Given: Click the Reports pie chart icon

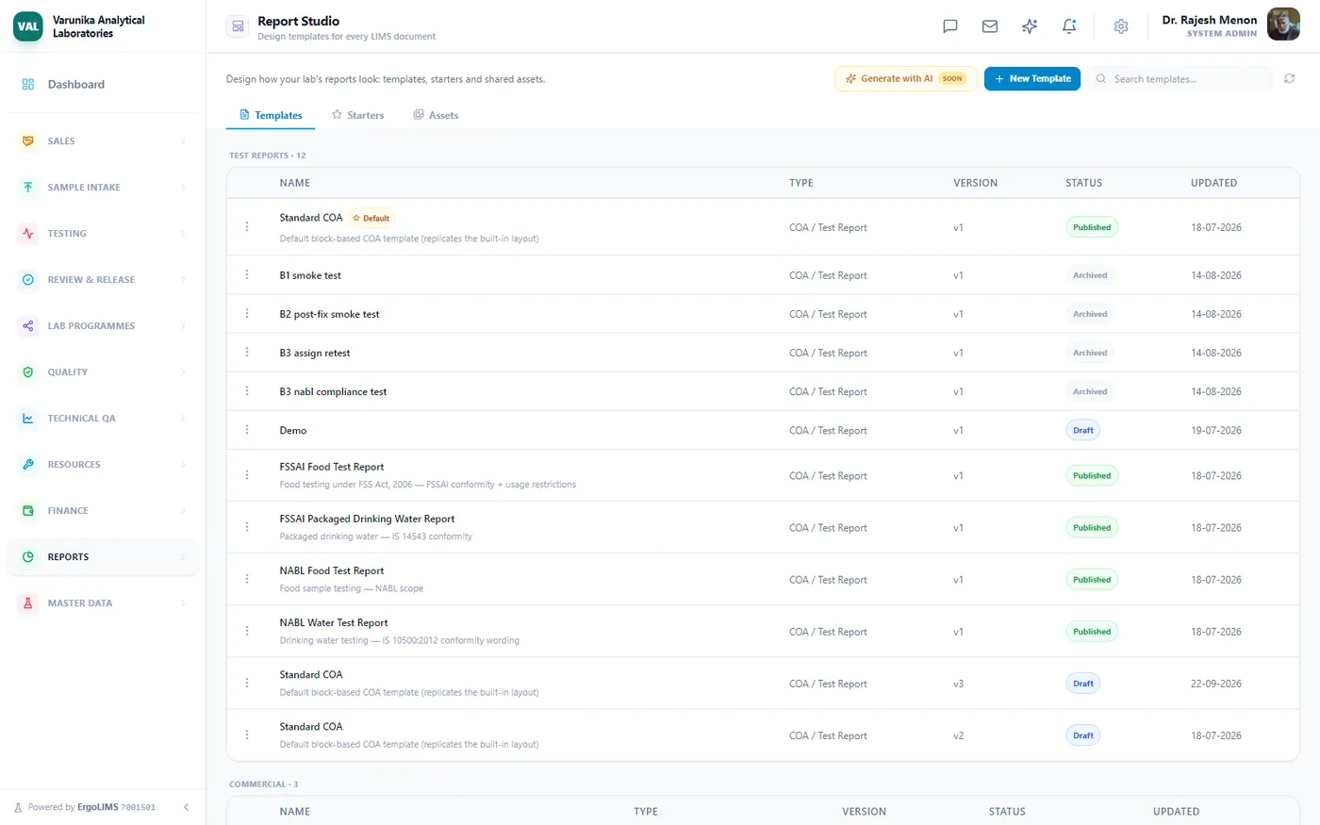Looking at the screenshot, I should tap(28, 557).
